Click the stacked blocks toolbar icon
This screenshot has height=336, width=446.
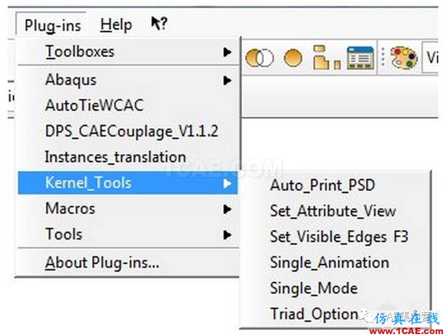(326, 57)
